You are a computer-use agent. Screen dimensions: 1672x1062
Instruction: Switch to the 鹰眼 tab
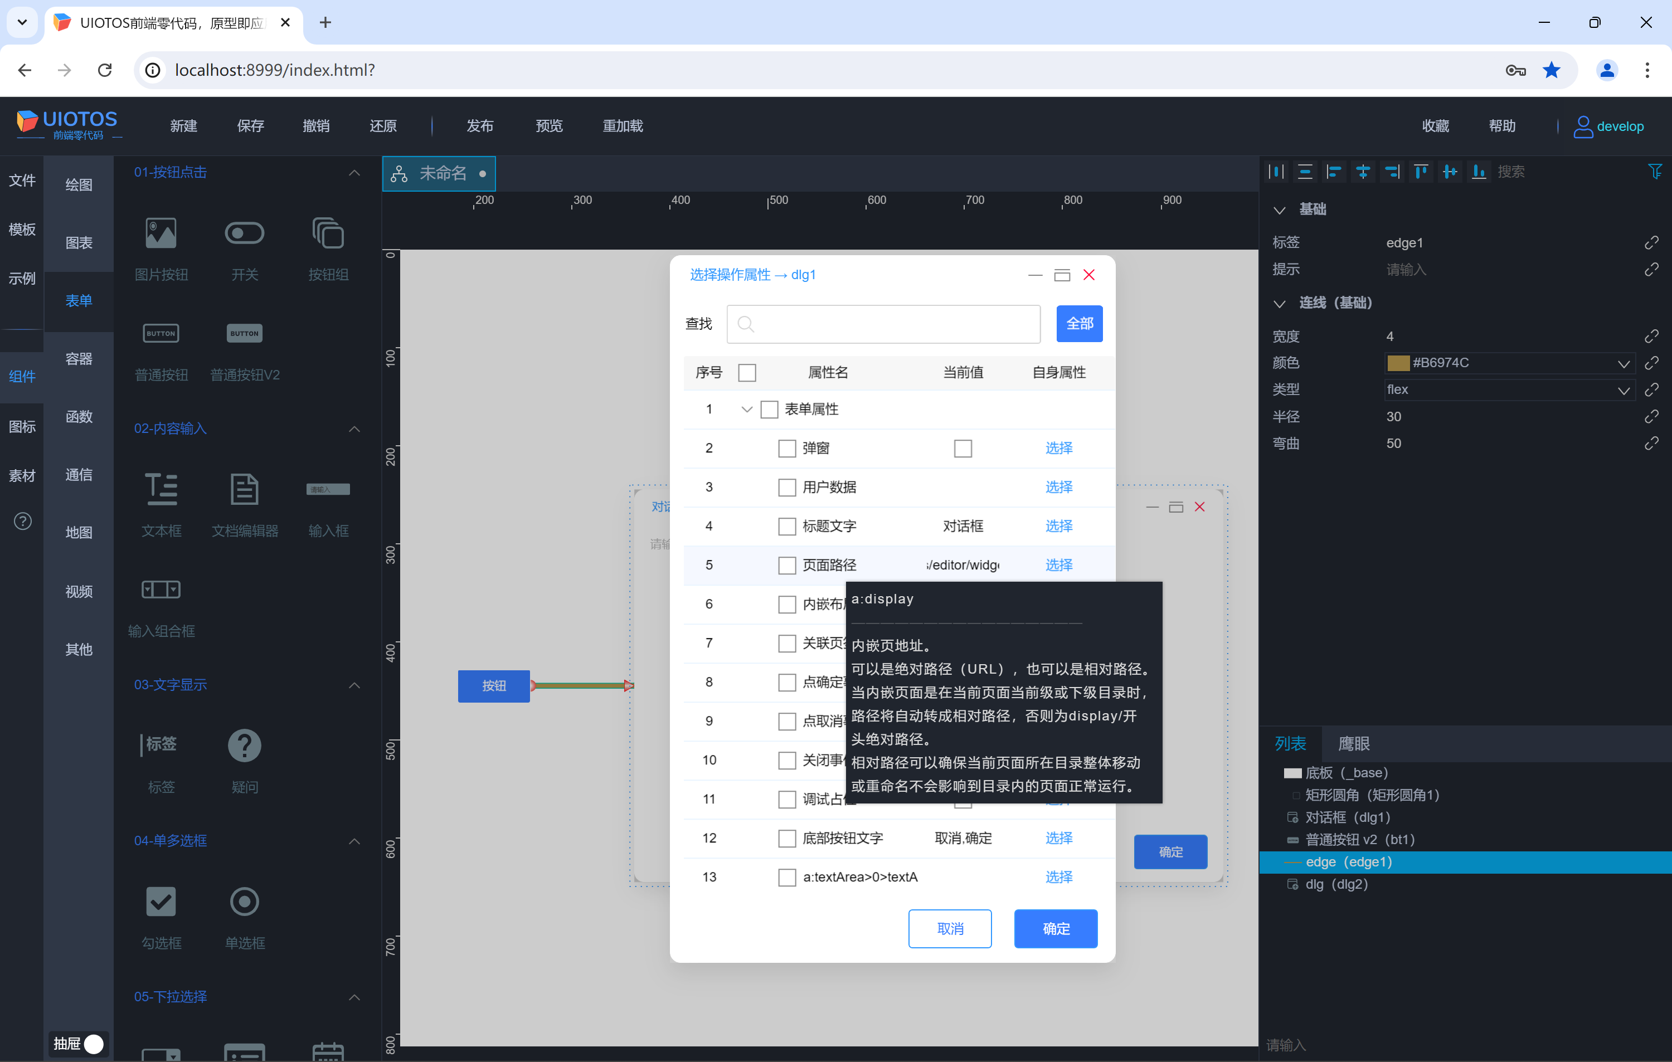1353,744
